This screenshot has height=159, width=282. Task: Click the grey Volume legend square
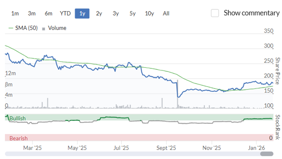43,29
